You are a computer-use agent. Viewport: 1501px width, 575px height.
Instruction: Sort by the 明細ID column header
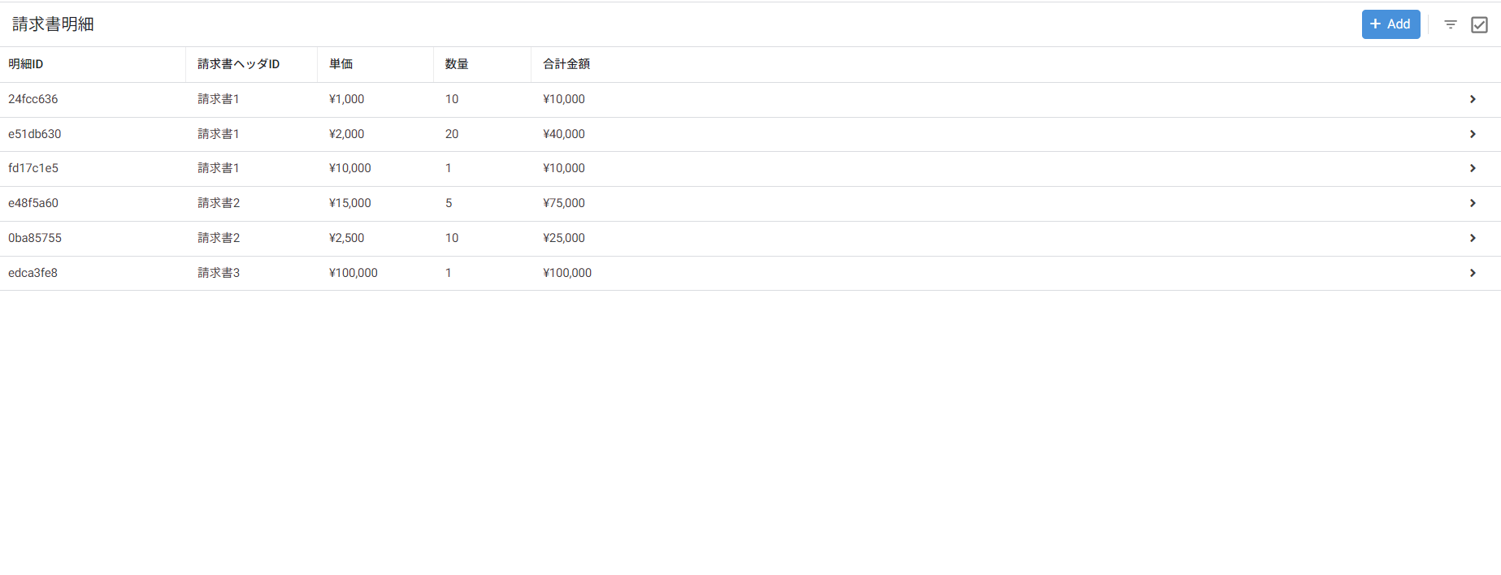[x=26, y=64]
